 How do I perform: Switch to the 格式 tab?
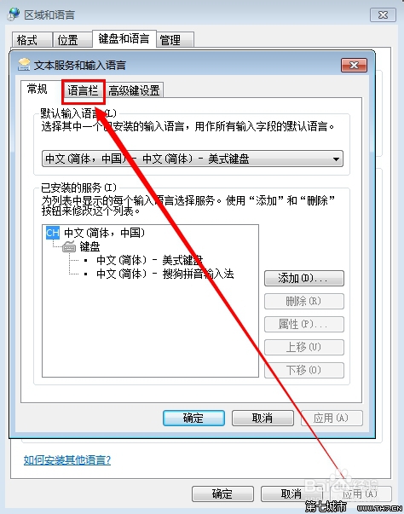point(32,40)
